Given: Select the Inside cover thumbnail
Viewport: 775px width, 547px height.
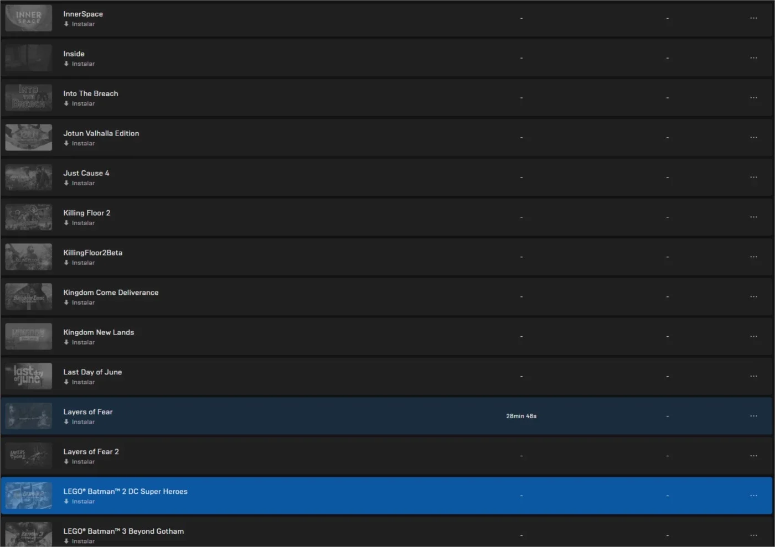Looking at the screenshot, I should click(x=29, y=58).
